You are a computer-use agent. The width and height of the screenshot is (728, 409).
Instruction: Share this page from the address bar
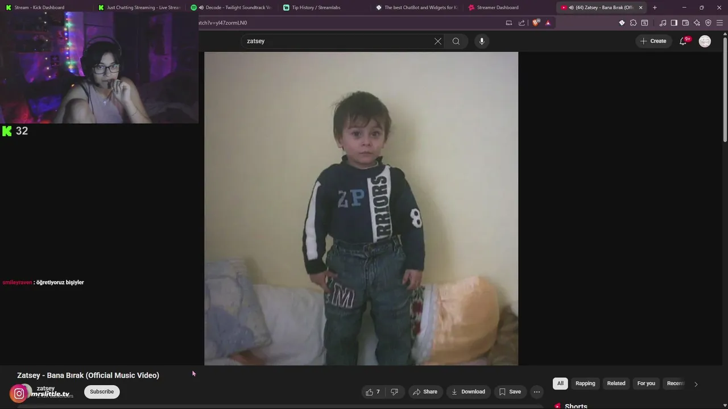(522, 23)
